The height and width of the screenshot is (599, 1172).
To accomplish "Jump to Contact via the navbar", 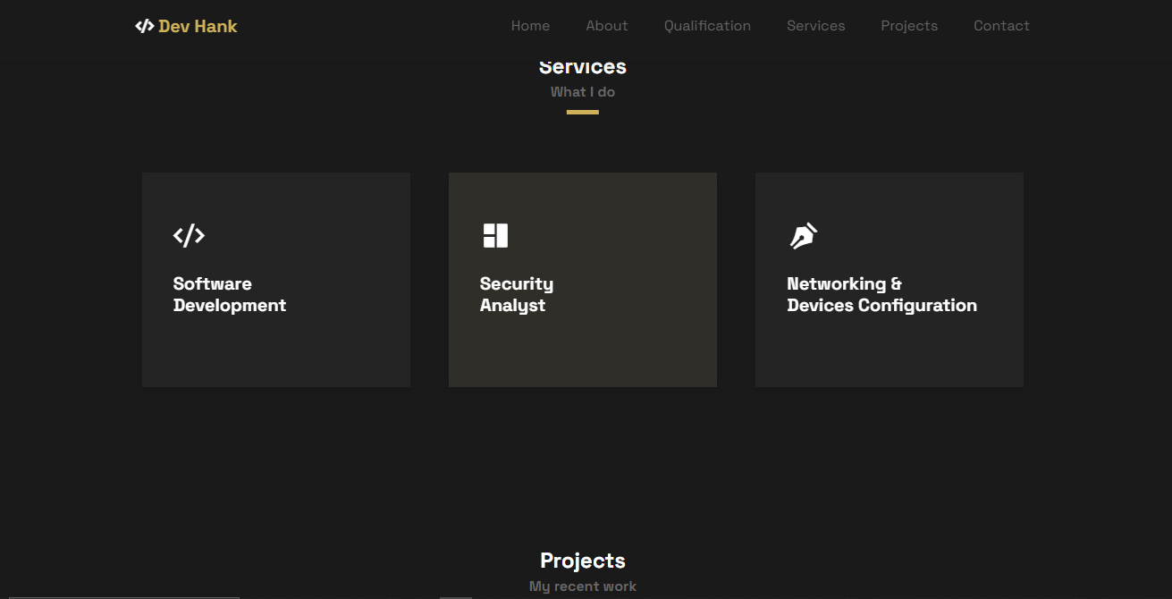I will [1001, 26].
